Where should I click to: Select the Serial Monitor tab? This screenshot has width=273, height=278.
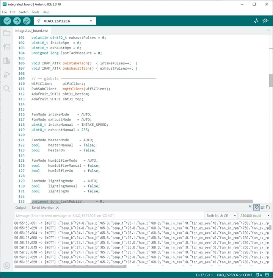(x=42, y=208)
